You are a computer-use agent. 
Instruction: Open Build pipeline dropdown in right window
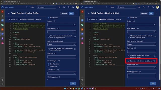(141, 32)
